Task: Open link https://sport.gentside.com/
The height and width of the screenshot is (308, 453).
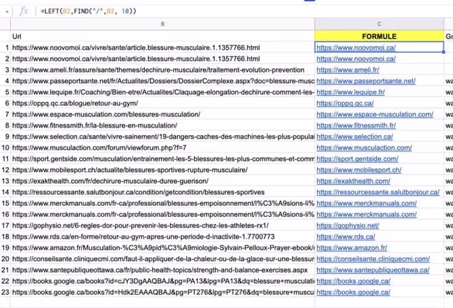Action: [x=358, y=159]
